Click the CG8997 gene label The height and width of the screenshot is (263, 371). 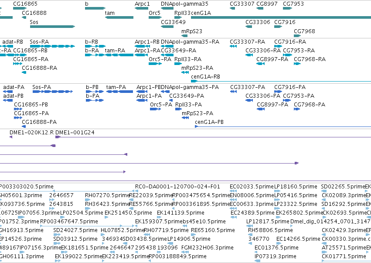(267, 4)
